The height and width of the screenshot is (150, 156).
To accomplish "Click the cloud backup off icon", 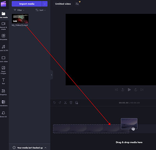I will [x=77, y=4].
